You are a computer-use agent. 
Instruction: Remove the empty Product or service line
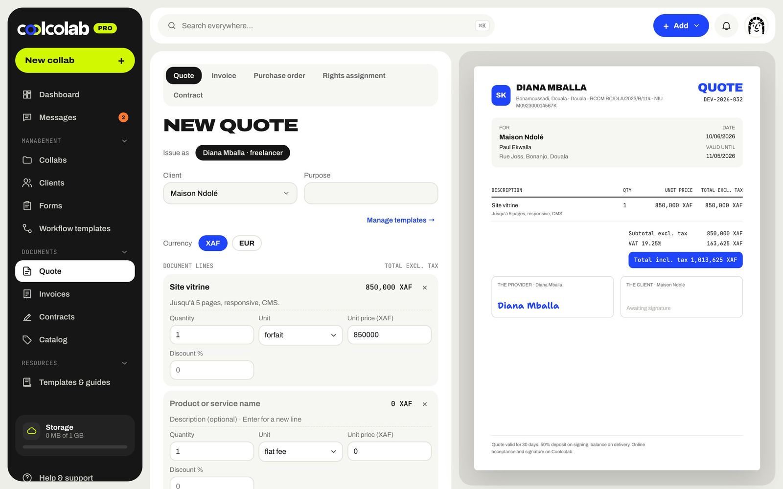coord(425,404)
